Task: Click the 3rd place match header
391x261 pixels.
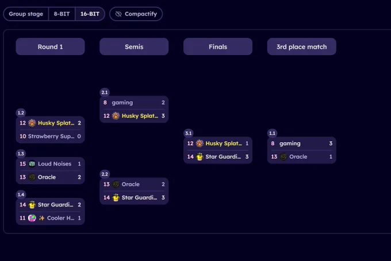Action: tap(301, 47)
